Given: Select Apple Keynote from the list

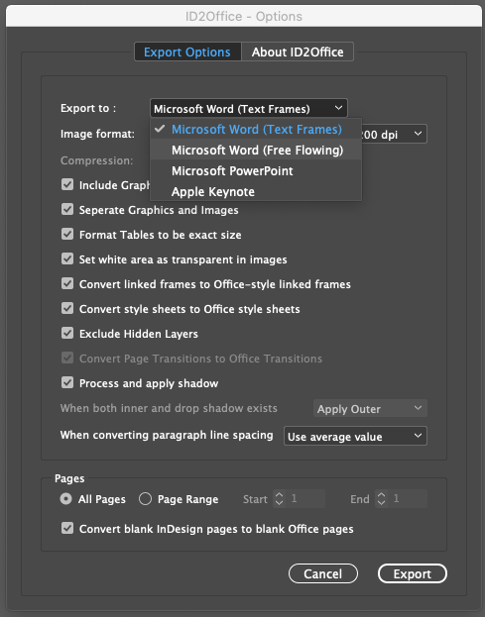Looking at the screenshot, I should (x=256, y=191).
